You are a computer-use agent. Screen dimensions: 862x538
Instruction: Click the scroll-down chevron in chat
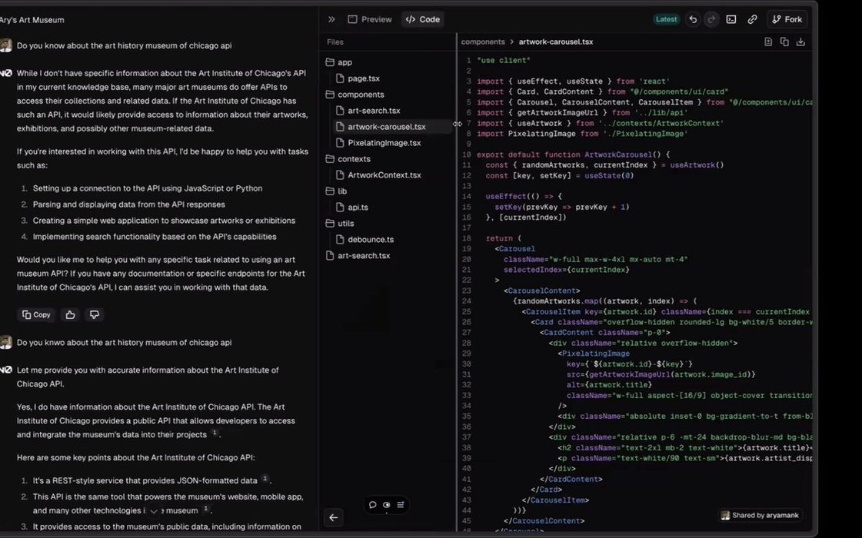[x=154, y=511]
